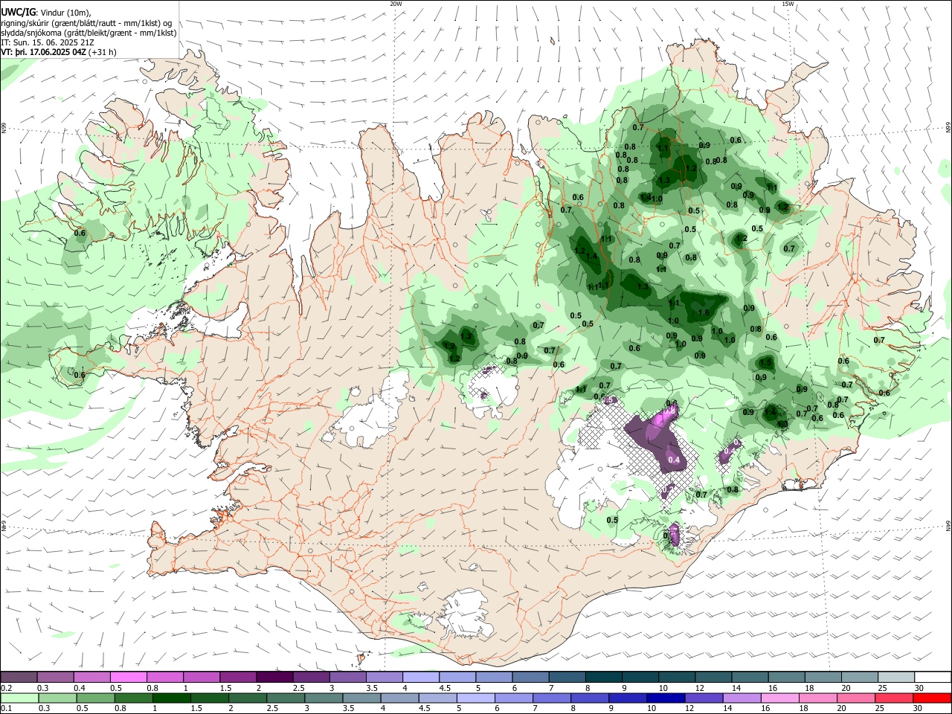Select lower swatch between 25 and 30
This screenshot has width=952, height=714.
(x=895, y=698)
